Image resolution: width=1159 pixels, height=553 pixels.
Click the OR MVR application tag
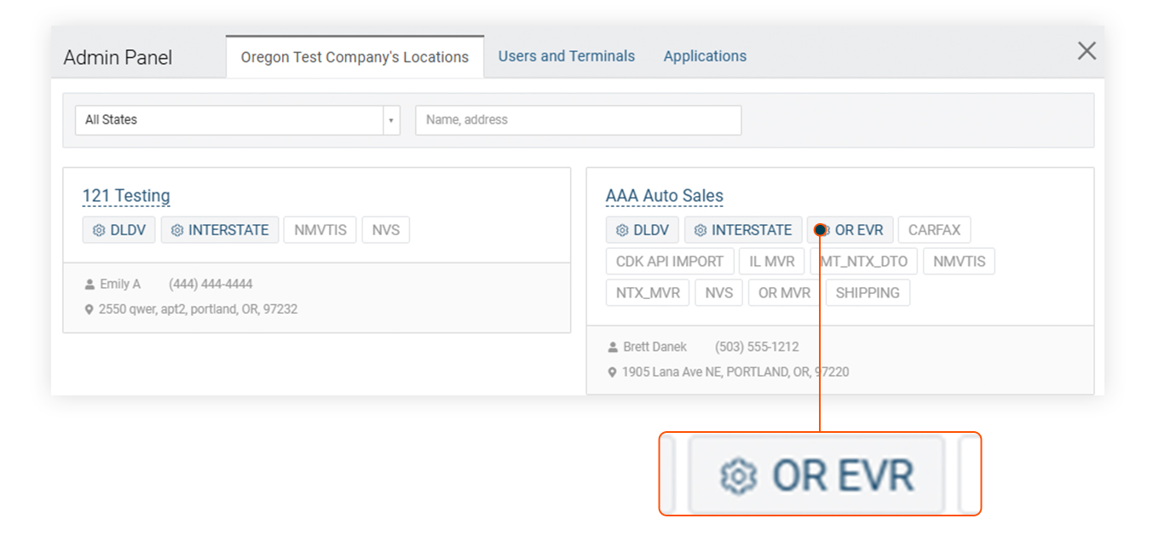(x=784, y=293)
